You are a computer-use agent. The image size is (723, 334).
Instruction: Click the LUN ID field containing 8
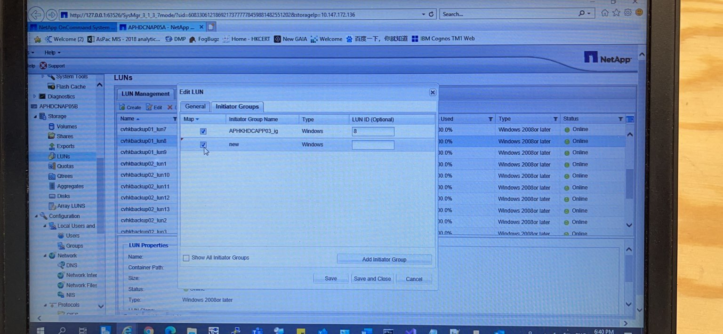[x=373, y=131]
